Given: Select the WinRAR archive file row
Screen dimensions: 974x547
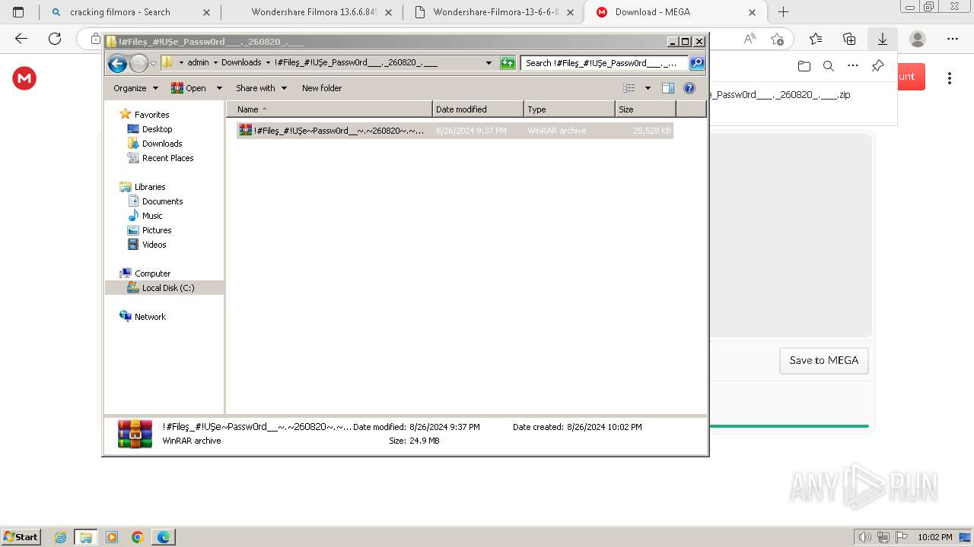Looking at the screenshot, I should [455, 131].
